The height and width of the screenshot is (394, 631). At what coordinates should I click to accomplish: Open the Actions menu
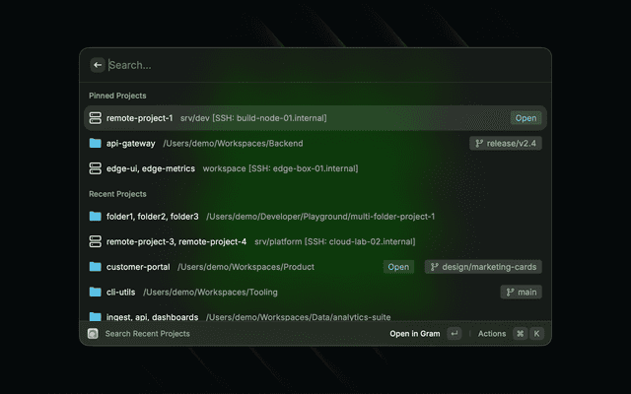pos(492,334)
